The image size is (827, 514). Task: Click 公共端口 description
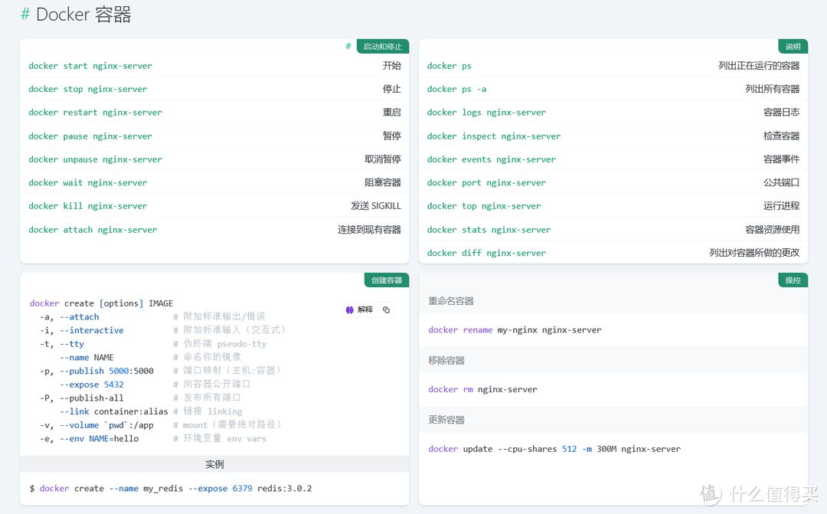[782, 182]
